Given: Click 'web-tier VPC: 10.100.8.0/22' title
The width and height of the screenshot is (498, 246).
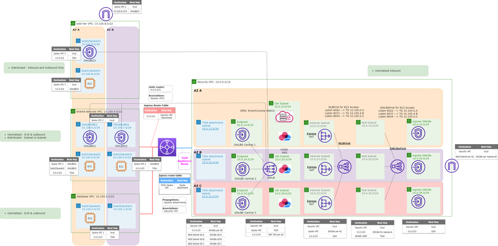Looking at the screenshot, I should [94, 23].
